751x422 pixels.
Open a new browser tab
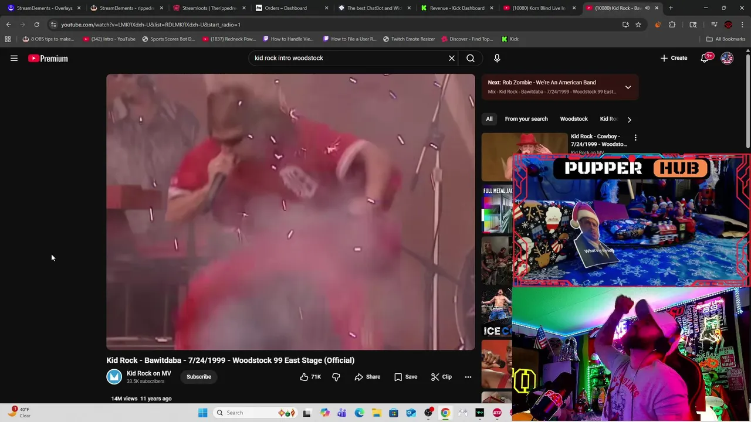[671, 8]
